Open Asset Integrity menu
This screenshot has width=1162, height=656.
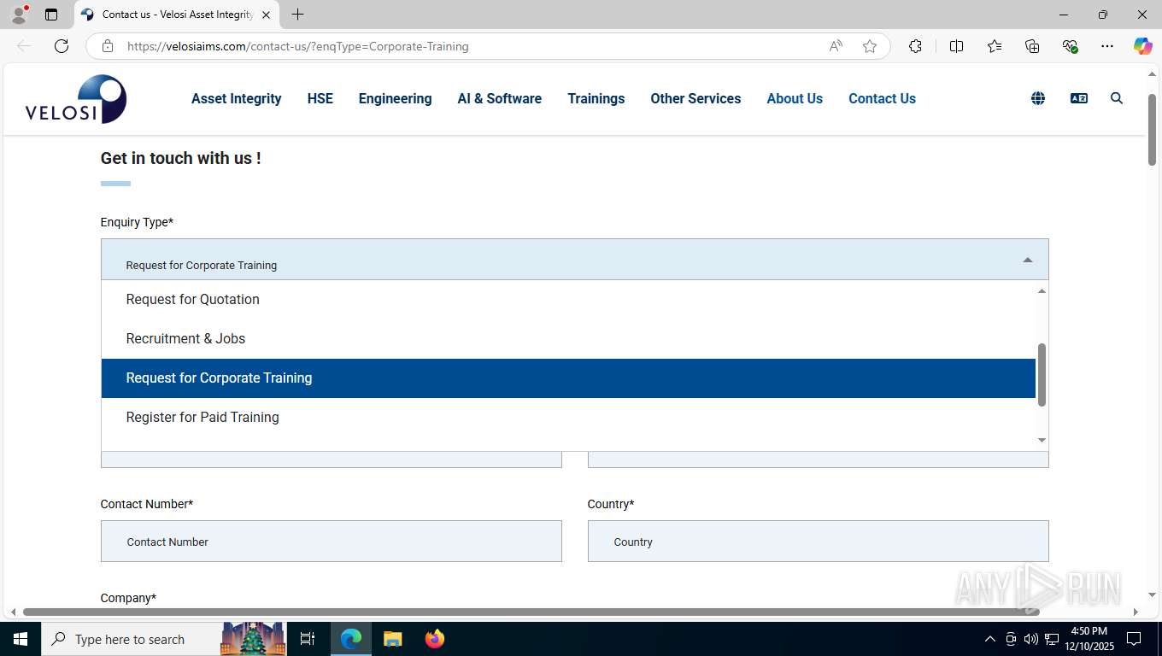click(237, 99)
